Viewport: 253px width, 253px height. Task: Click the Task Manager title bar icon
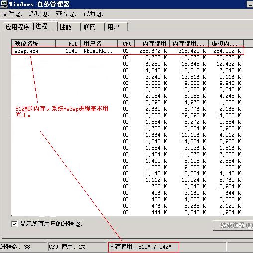tap(4, 4)
